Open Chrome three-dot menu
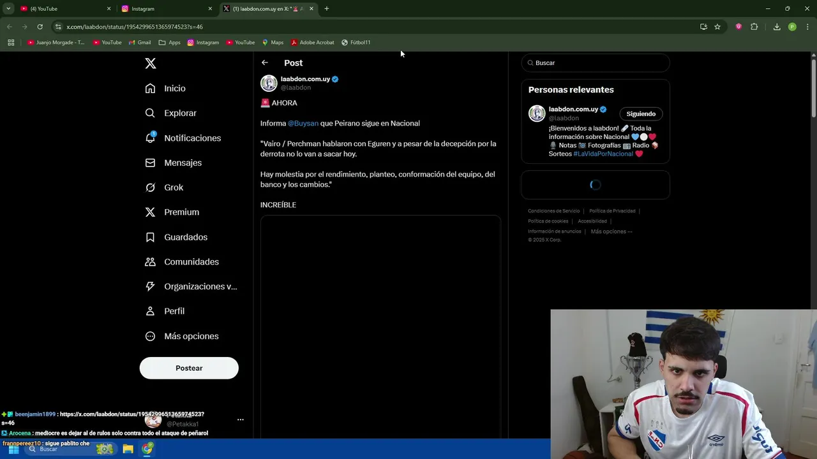 click(807, 27)
